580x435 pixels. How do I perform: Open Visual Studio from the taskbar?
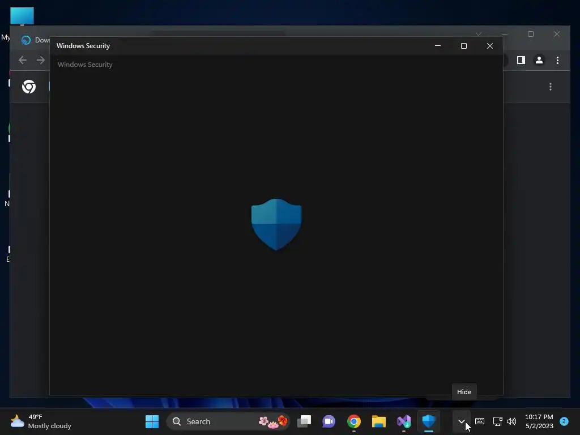[x=403, y=421]
